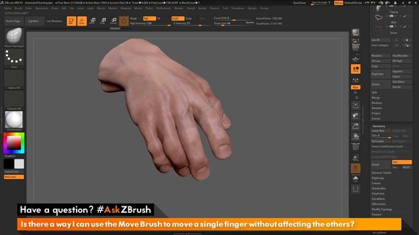Click the Frame icon
The image size is (419, 235).
click(x=355, y=105)
